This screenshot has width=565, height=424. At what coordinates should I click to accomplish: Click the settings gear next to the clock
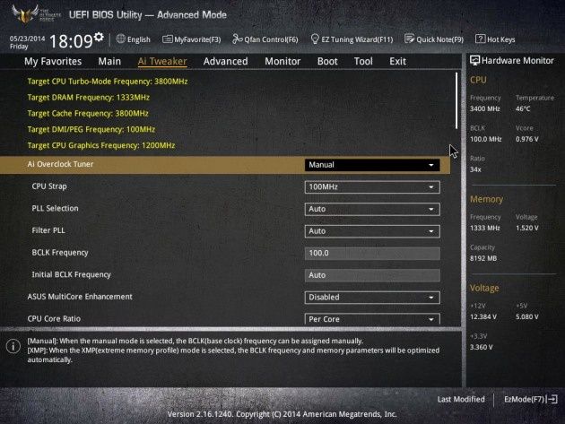click(x=99, y=37)
